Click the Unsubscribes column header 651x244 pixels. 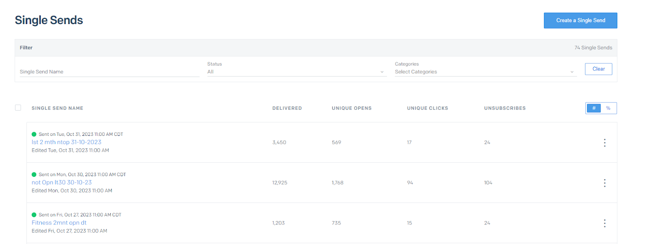pyautogui.click(x=505, y=108)
